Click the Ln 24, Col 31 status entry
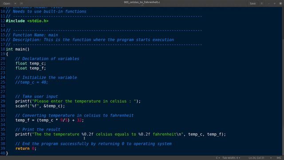Viewport: 284px width, 160px height. [x=256, y=158]
